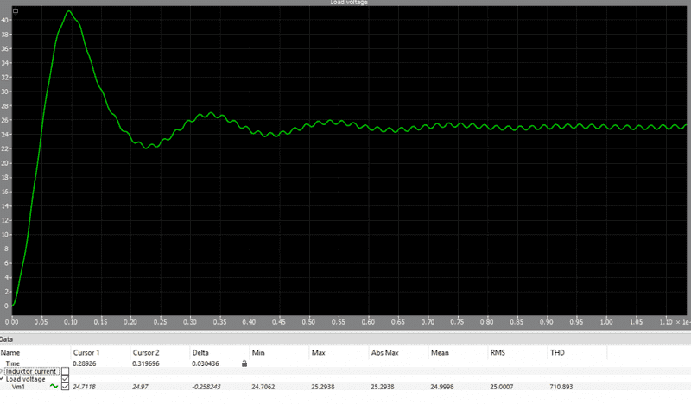Image resolution: width=691 pixels, height=404 pixels.
Task: Collapse the Load voltage group
Action: tap(3, 379)
